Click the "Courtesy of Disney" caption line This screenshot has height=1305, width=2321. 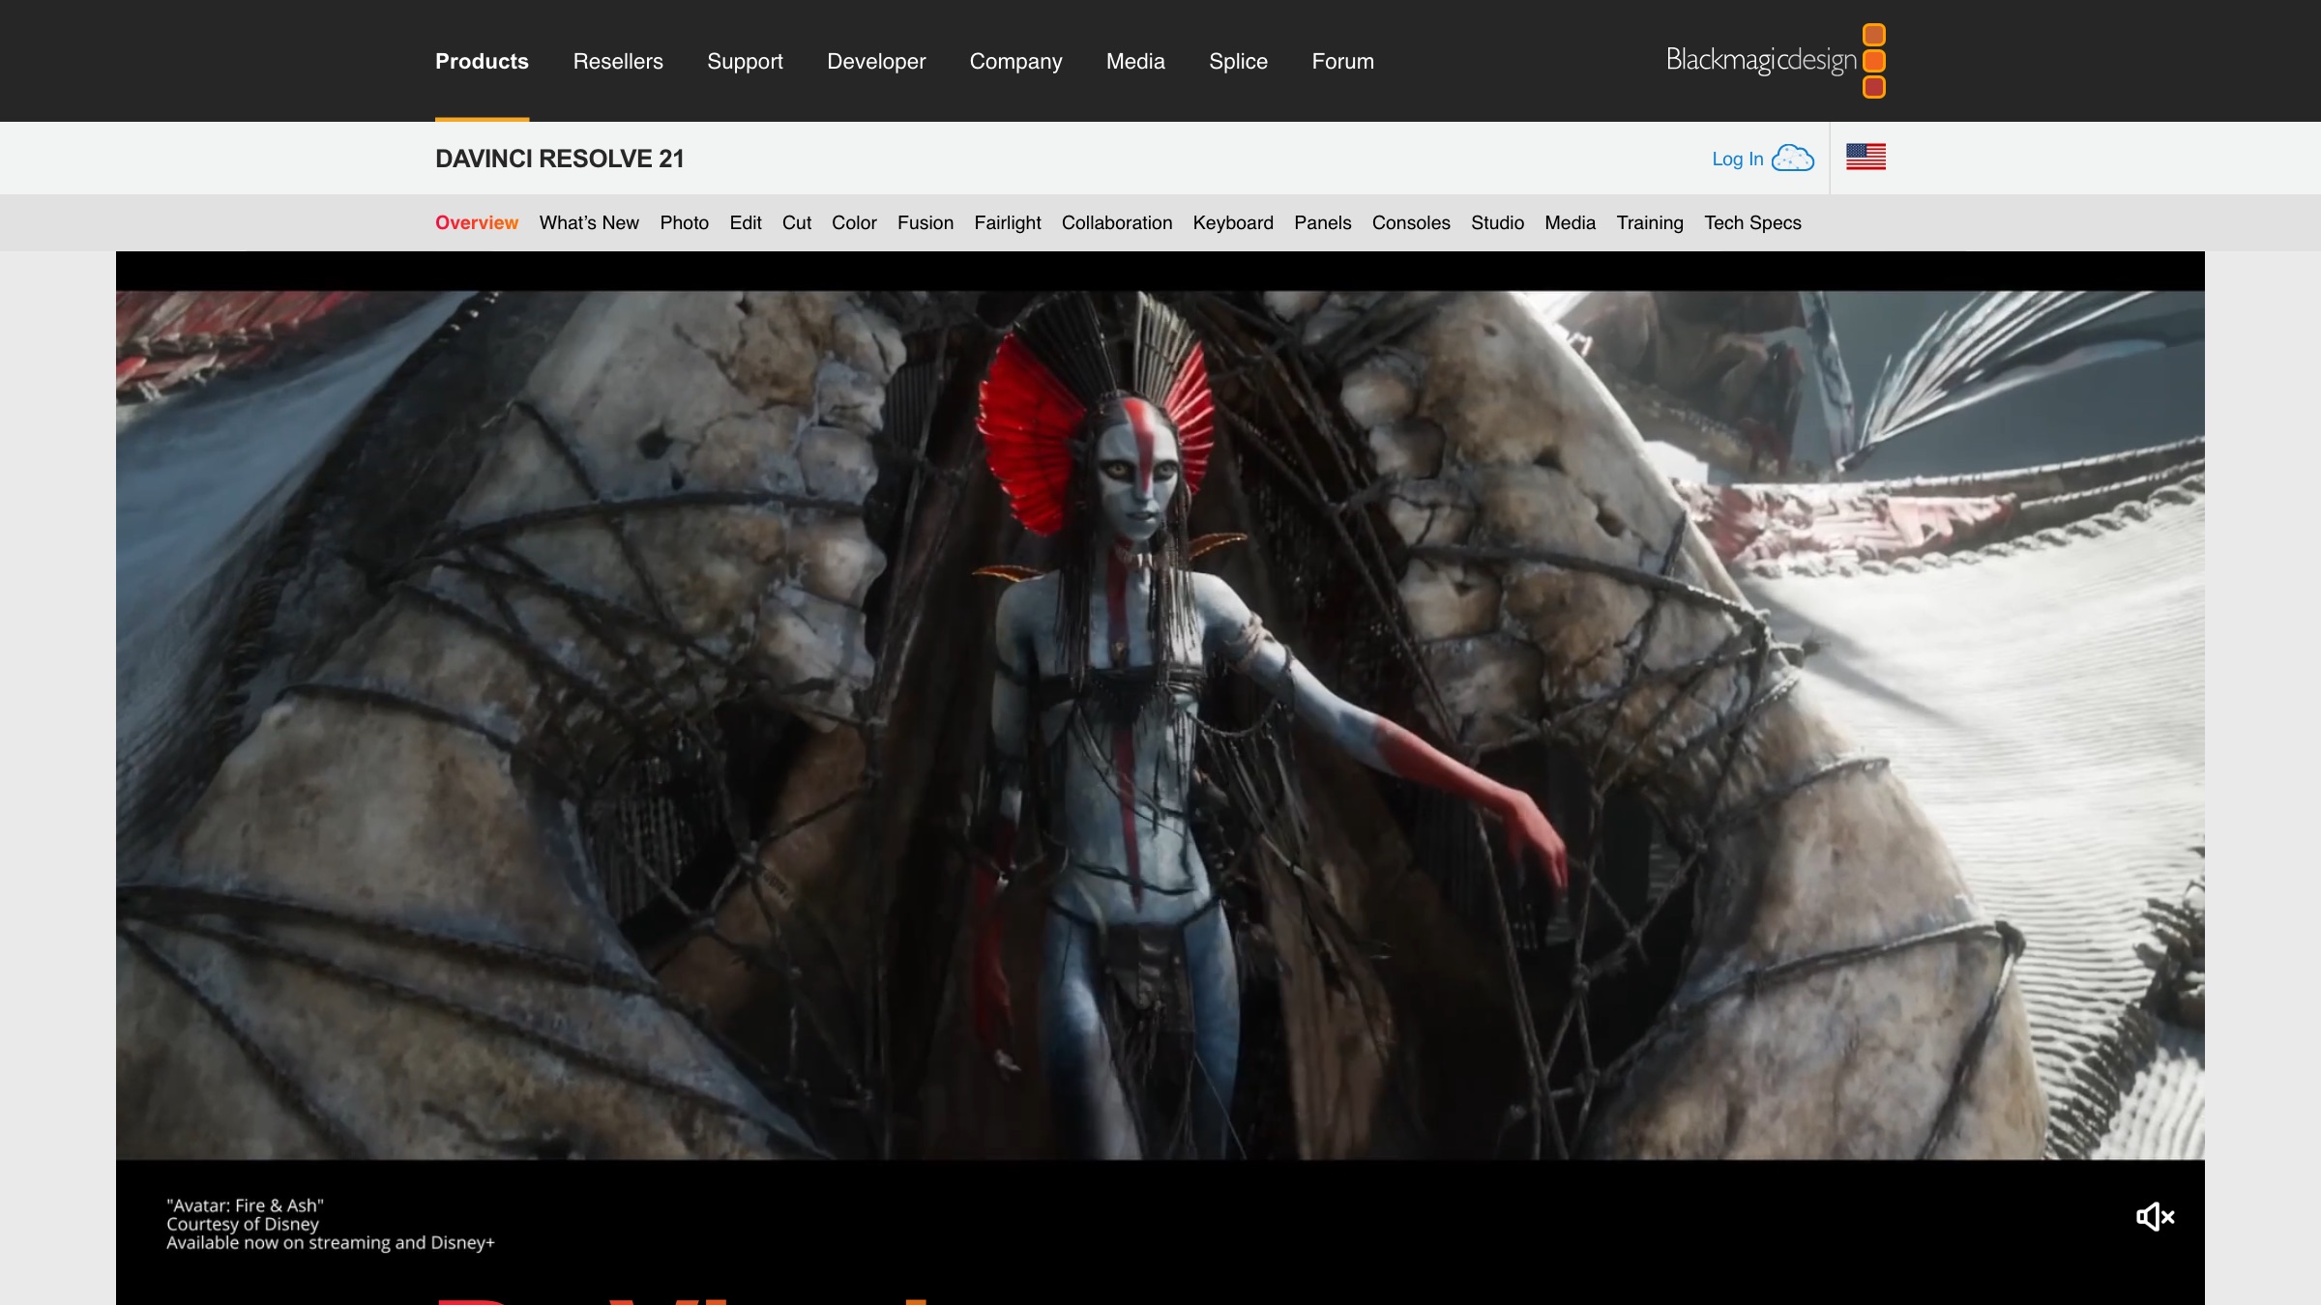point(243,1224)
